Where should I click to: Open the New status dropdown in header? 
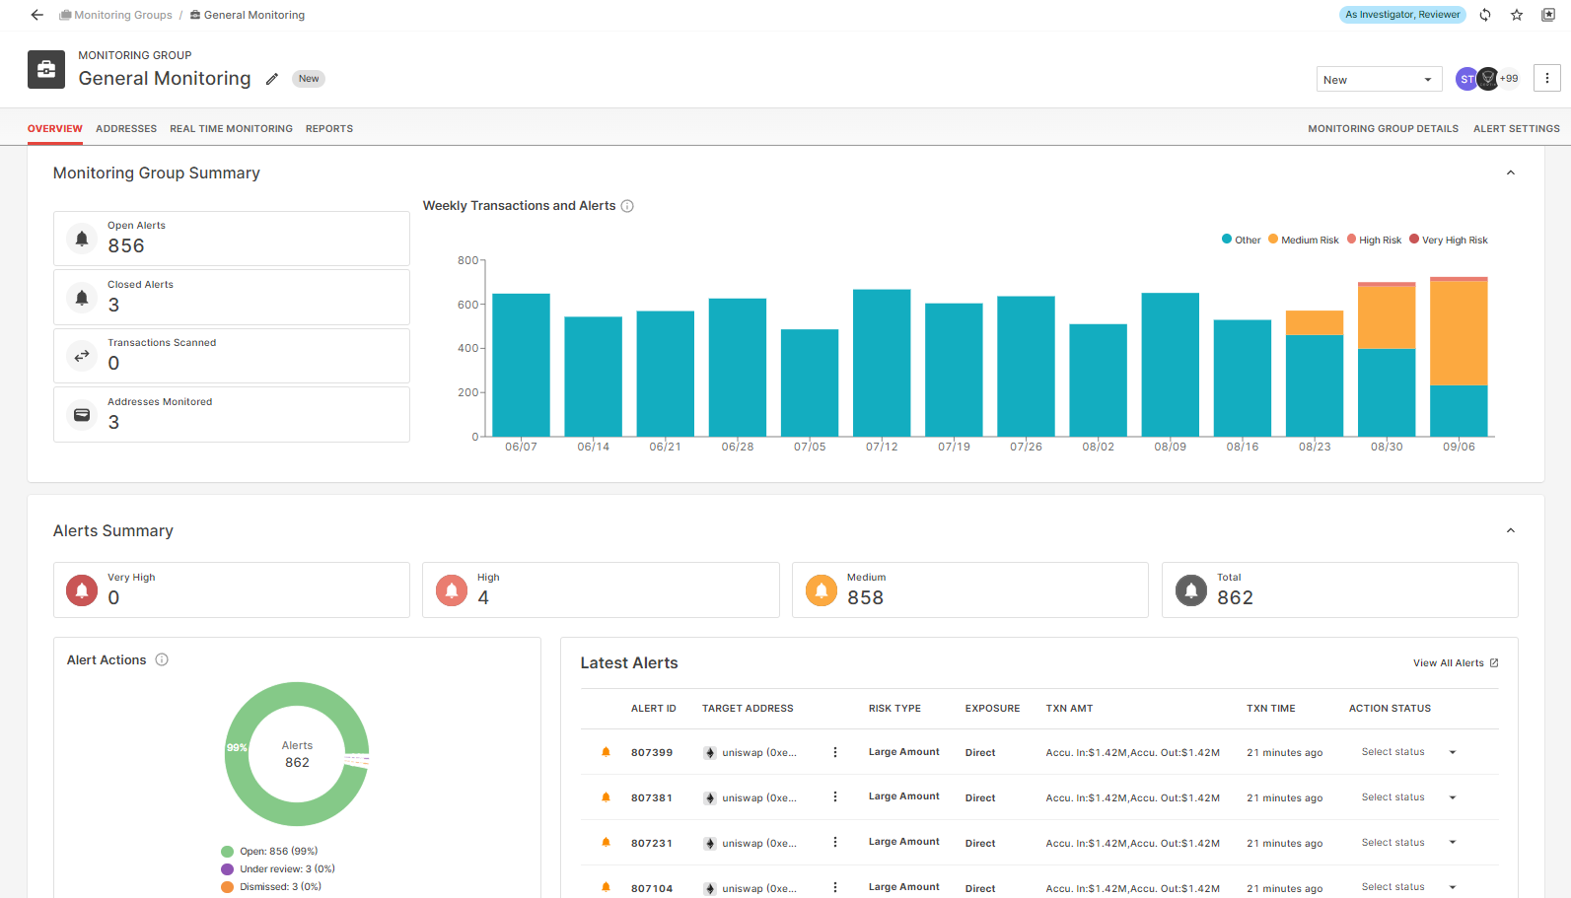1379,80
